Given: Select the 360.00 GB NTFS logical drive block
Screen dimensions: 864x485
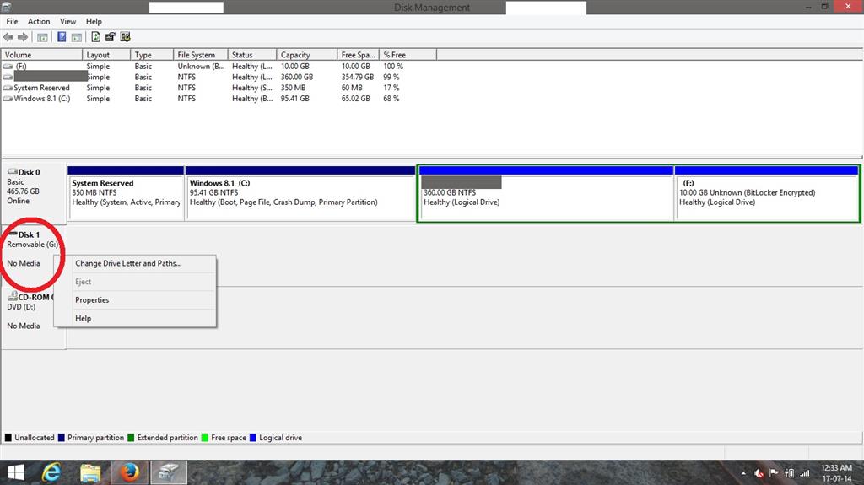Looking at the screenshot, I should 546,193.
